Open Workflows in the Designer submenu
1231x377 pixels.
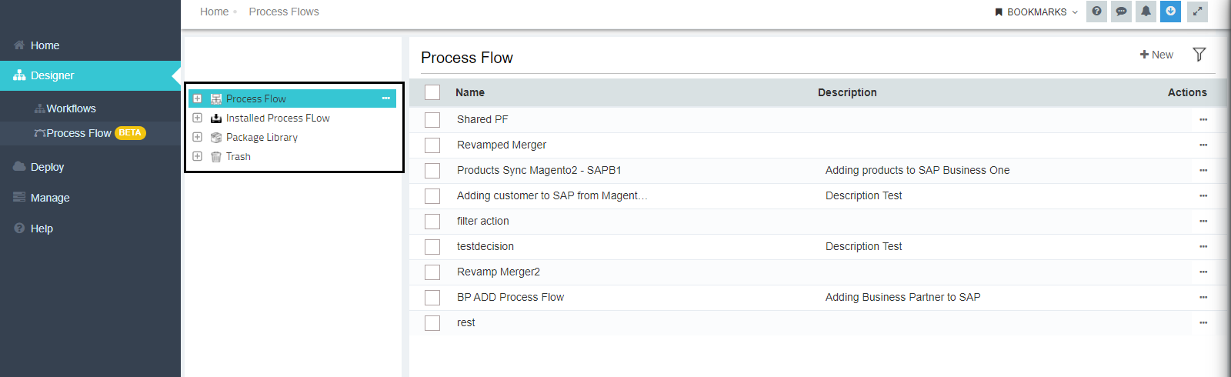pos(71,108)
